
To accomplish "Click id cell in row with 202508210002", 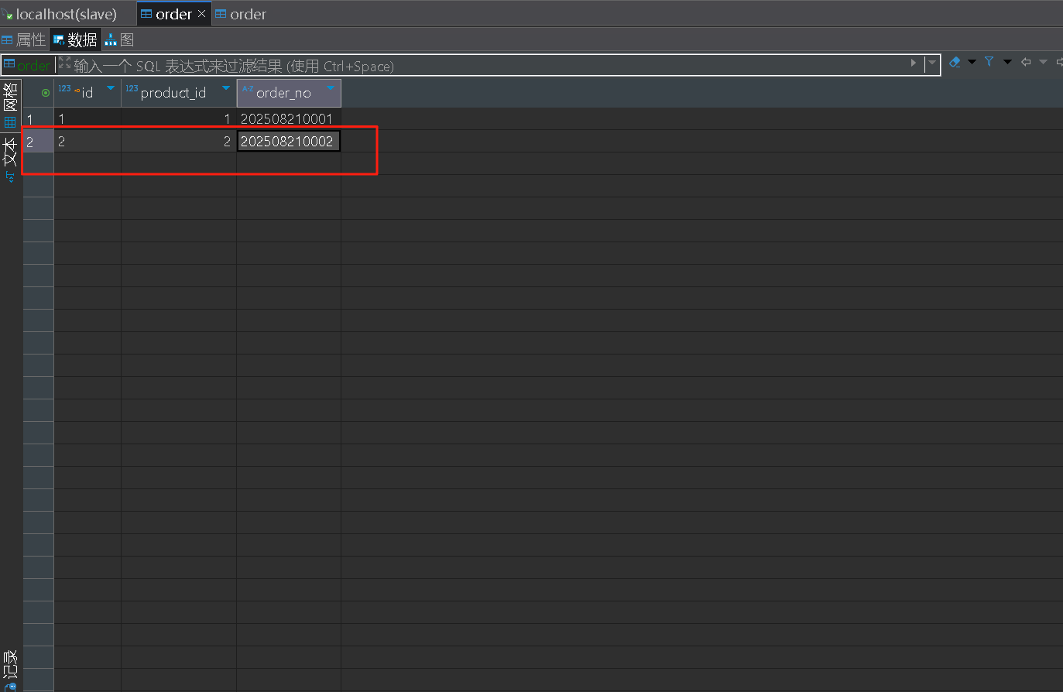I will (87, 141).
